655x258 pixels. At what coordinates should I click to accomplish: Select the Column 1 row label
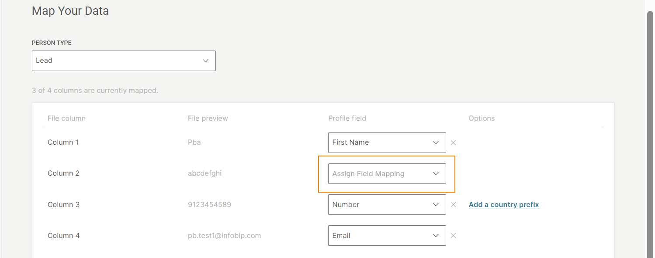pyautogui.click(x=63, y=143)
